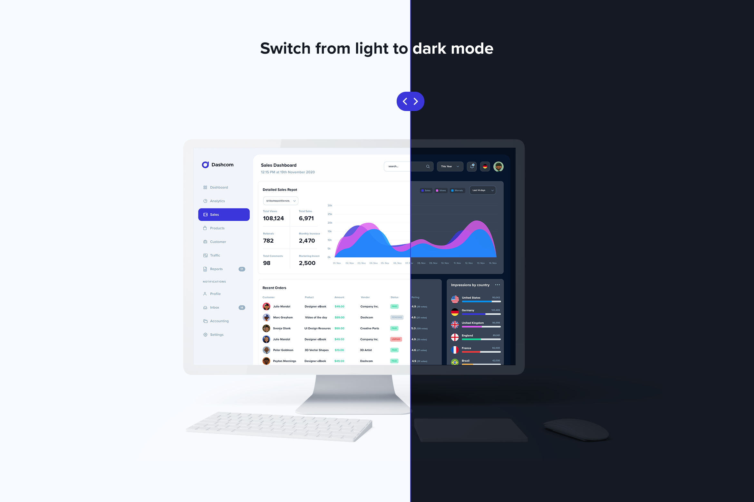Click the This Year filter button
Screen dimensions: 754x502
pyautogui.click(x=449, y=166)
